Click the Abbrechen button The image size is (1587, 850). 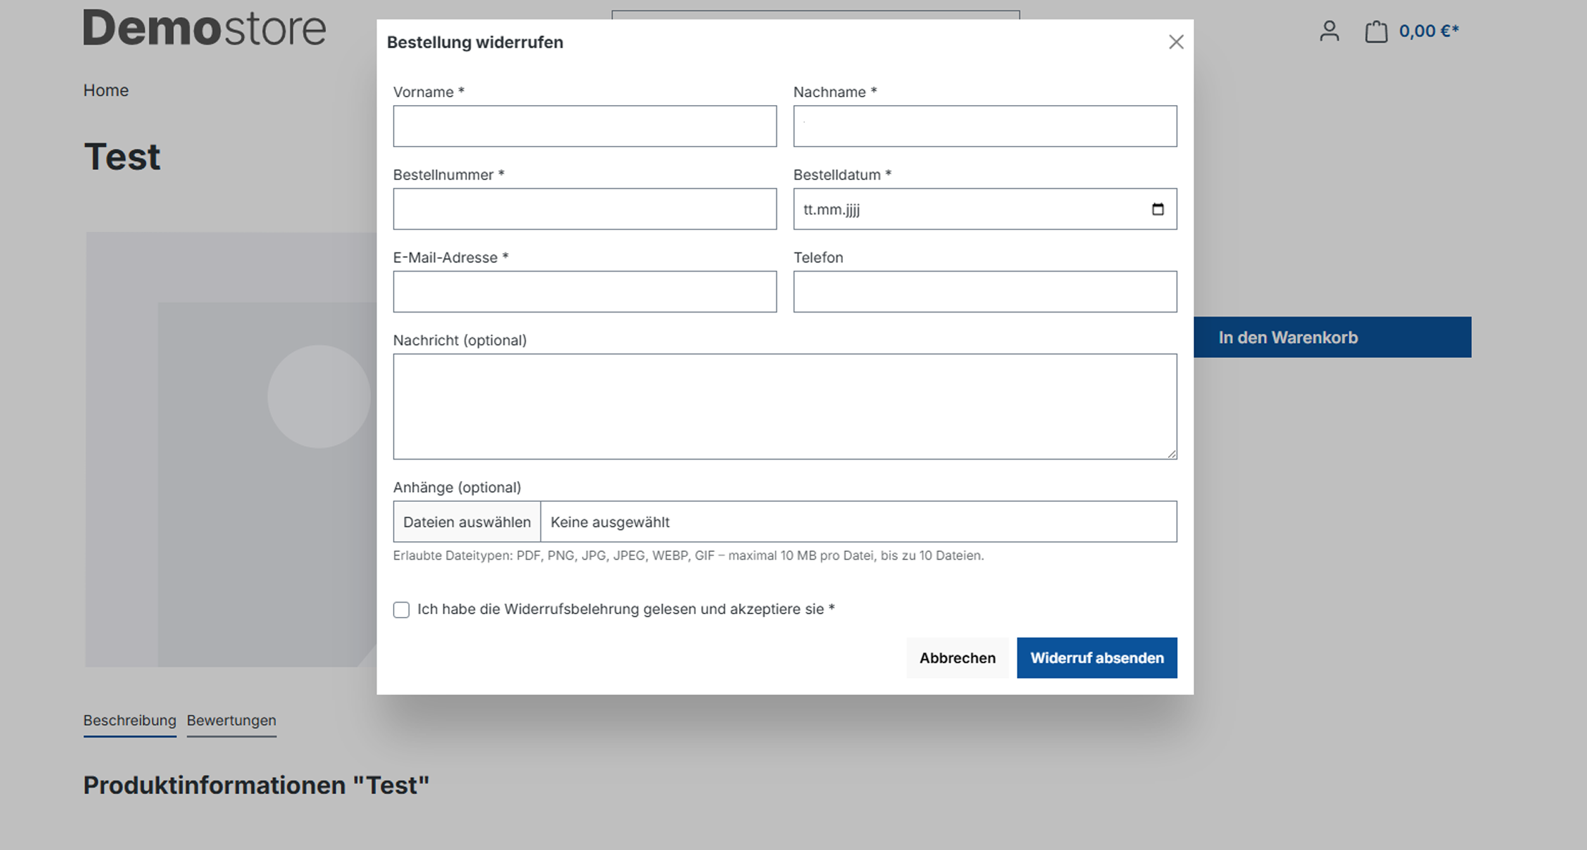coord(957,658)
